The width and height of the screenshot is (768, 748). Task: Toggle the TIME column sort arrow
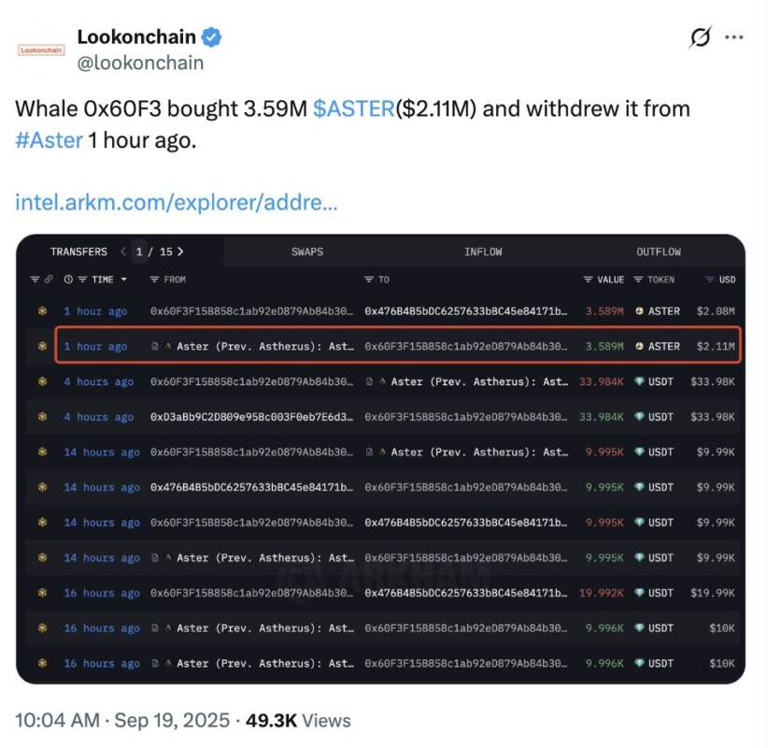[123, 280]
